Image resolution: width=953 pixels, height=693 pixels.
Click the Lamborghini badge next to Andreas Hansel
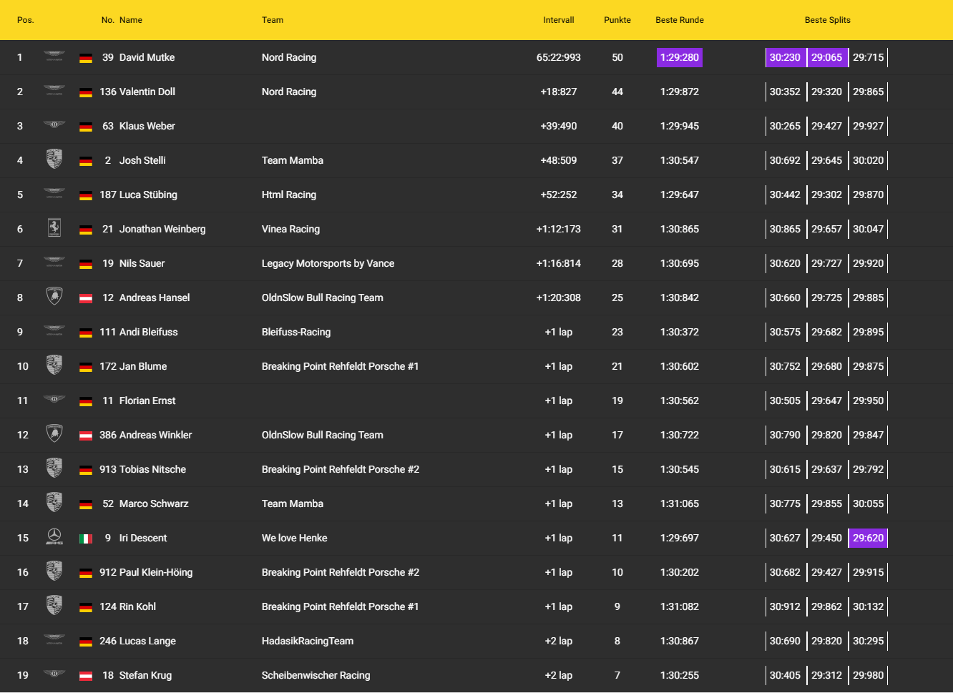[54, 297]
